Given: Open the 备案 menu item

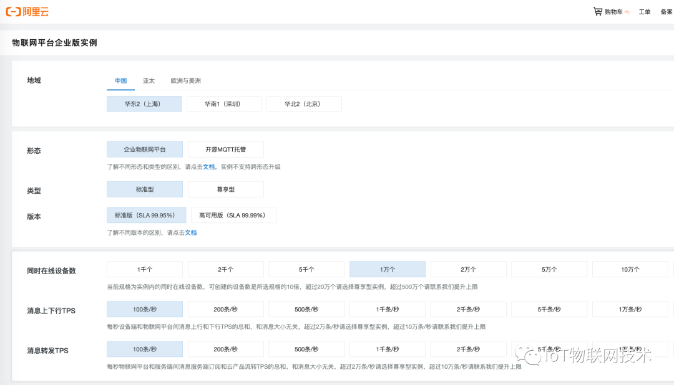Looking at the screenshot, I should (x=667, y=12).
